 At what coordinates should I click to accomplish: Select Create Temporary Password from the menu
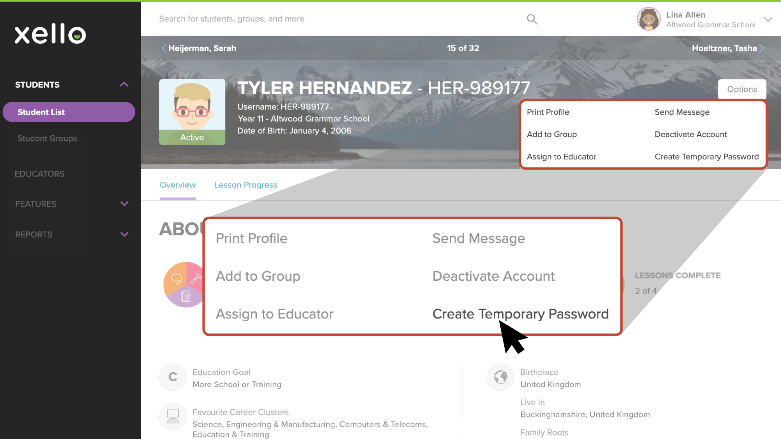(x=520, y=314)
